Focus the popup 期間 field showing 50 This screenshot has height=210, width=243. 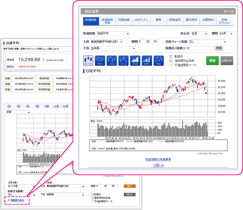point(156,42)
